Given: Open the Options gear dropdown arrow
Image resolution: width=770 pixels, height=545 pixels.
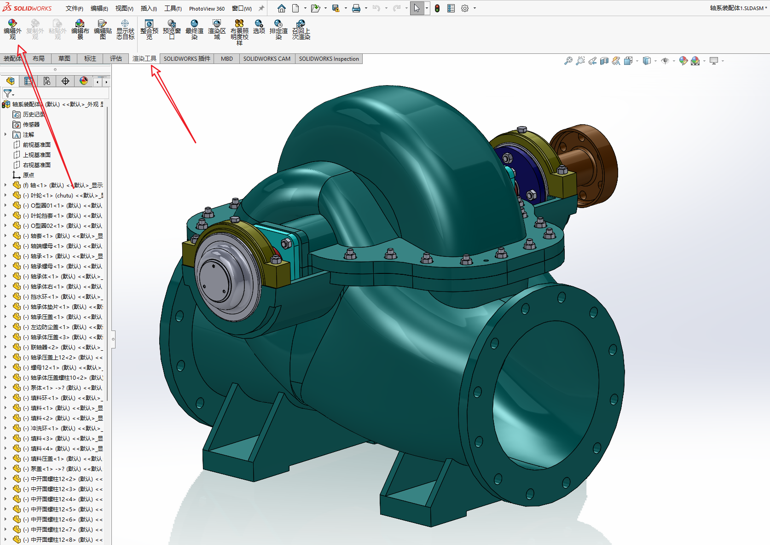Looking at the screenshot, I should pyautogui.click(x=475, y=8).
